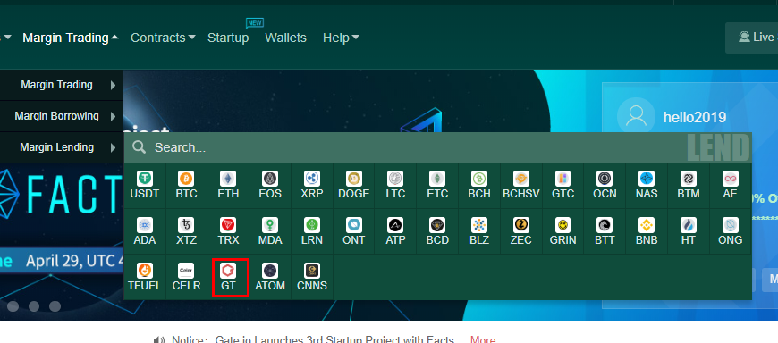Pick the CELR coin icon

(x=186, y=271)
